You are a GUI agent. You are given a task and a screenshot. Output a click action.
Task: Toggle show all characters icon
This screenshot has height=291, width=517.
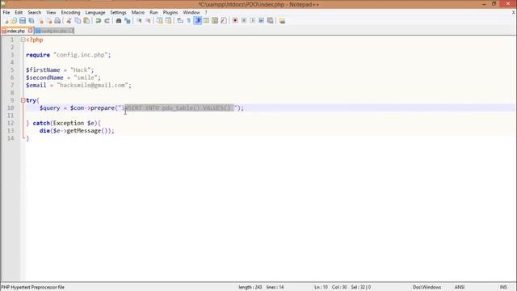pyautogui.click(x=188, y=21)
